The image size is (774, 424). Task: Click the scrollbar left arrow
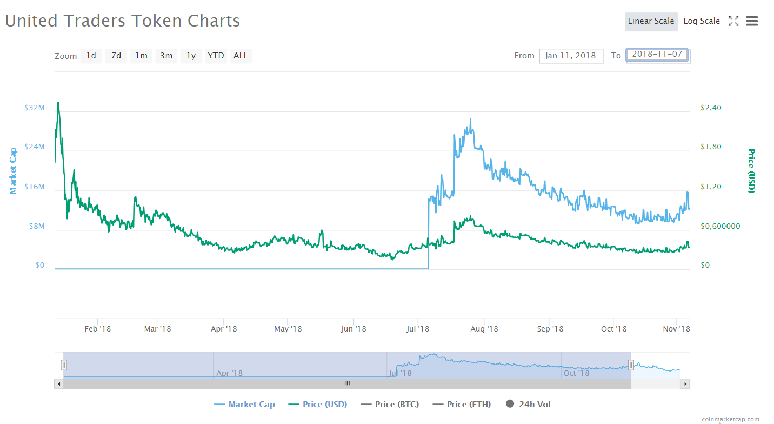59,383
